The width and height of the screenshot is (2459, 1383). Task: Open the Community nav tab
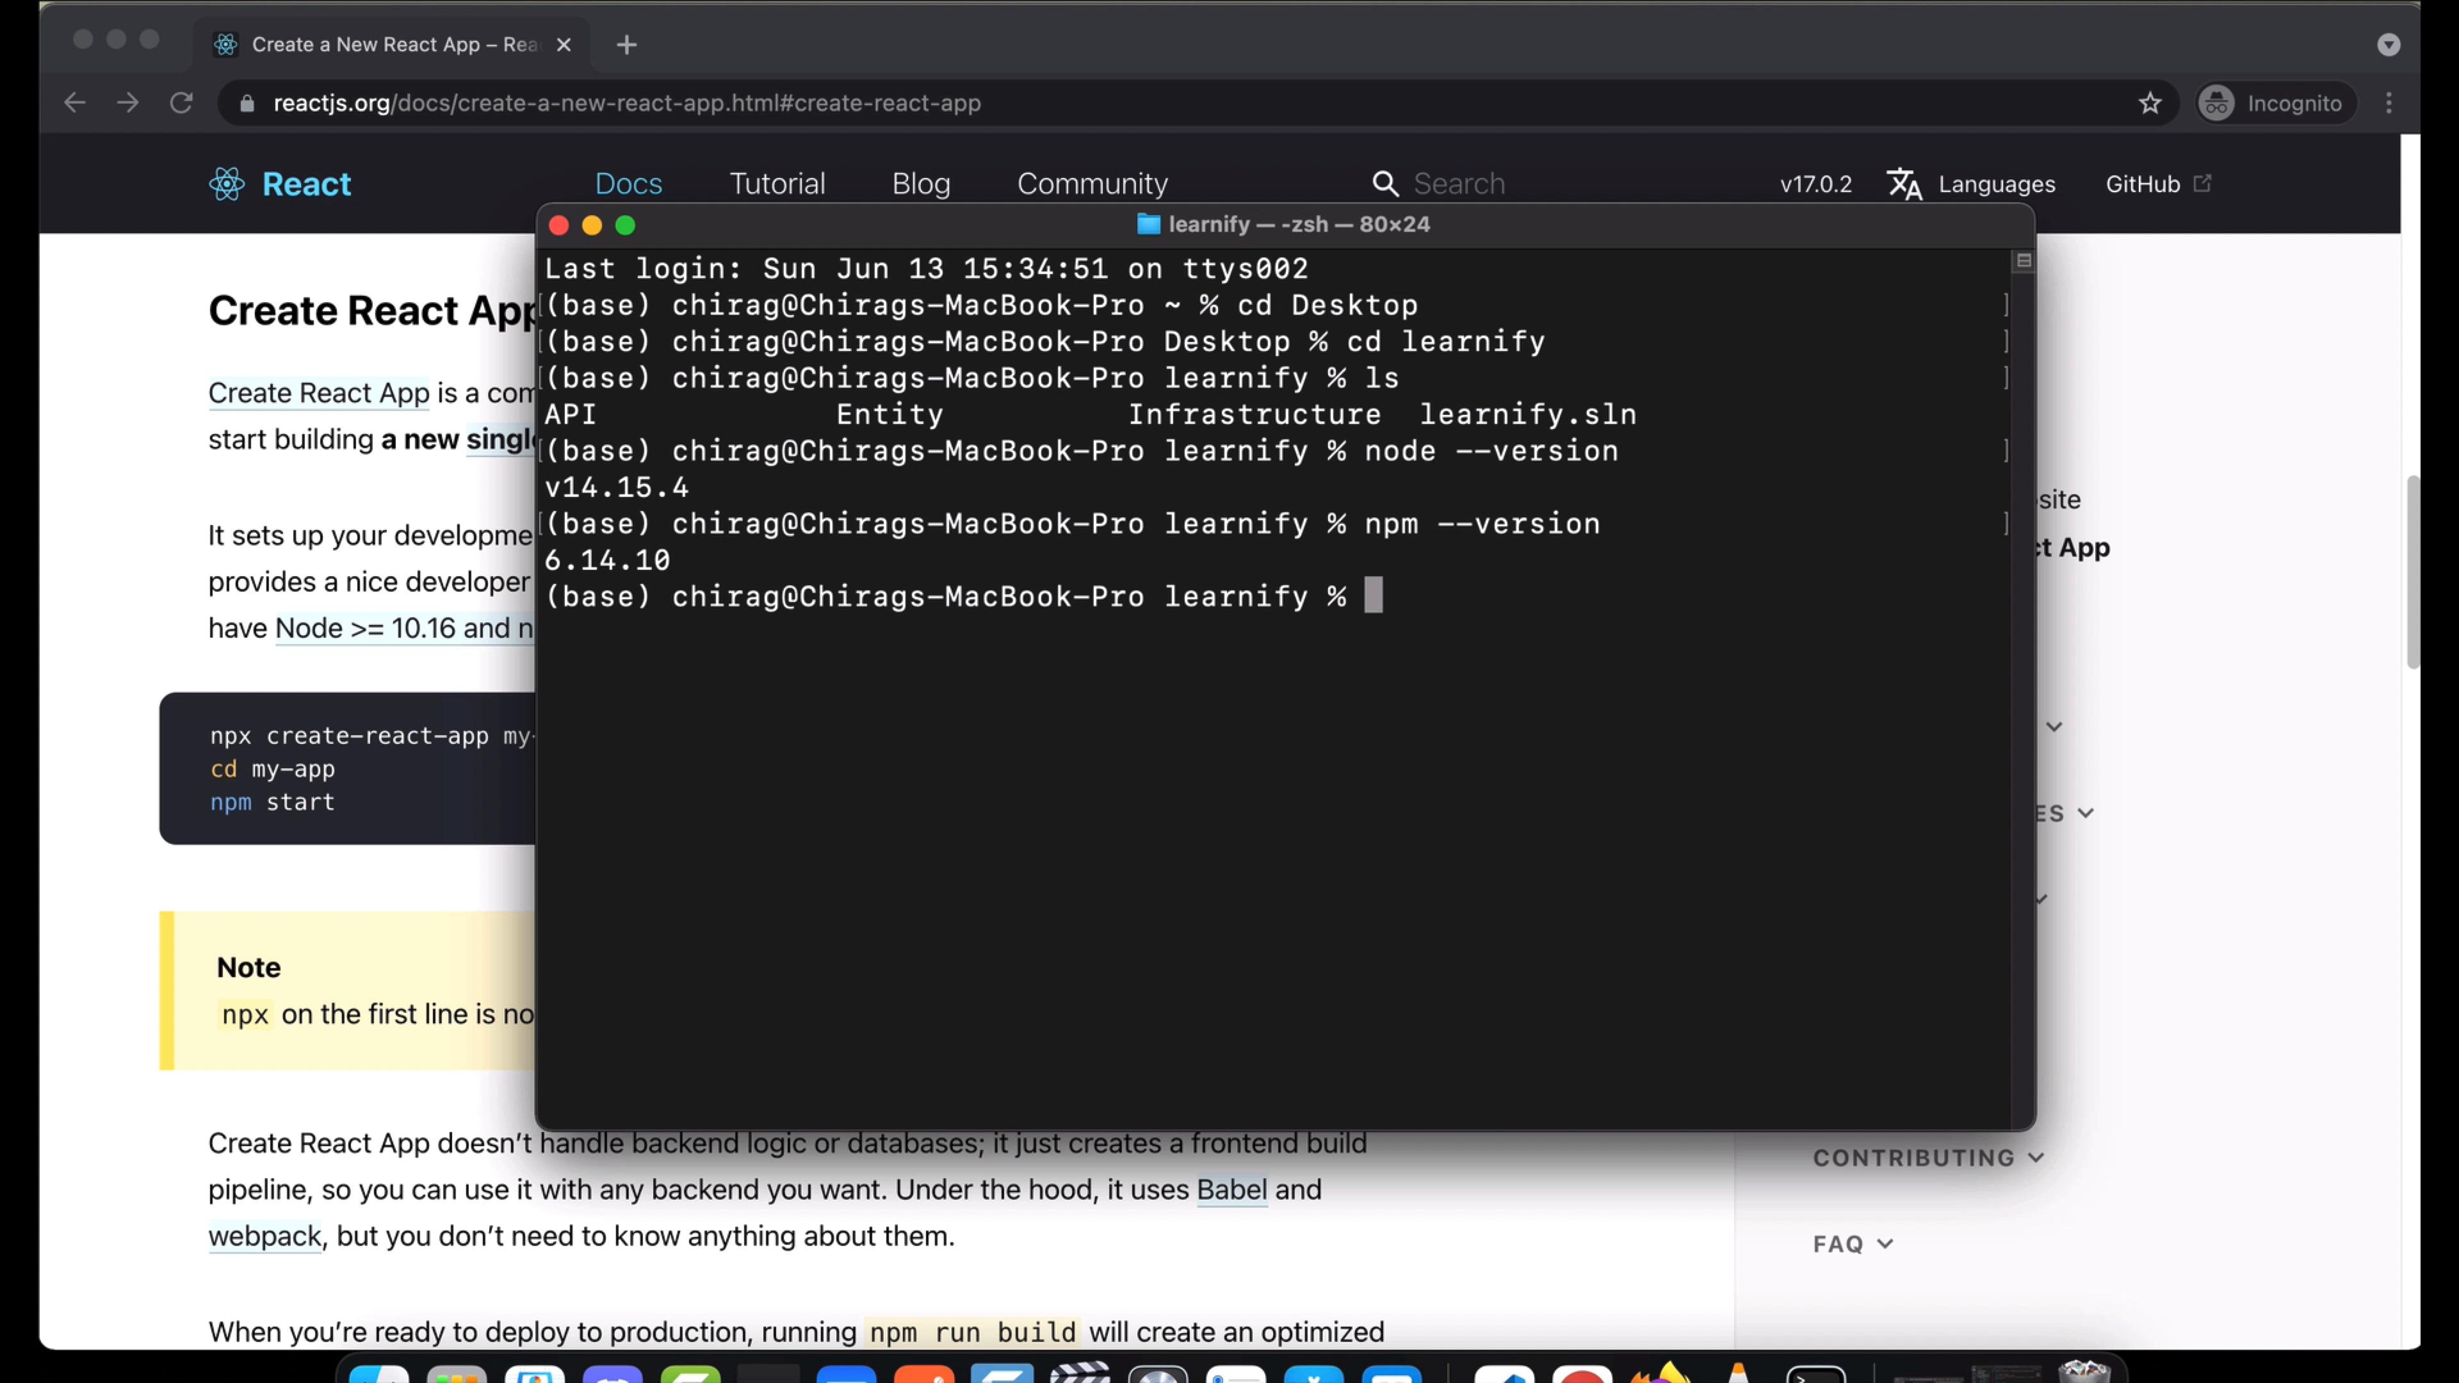[x=1092, y=183]
